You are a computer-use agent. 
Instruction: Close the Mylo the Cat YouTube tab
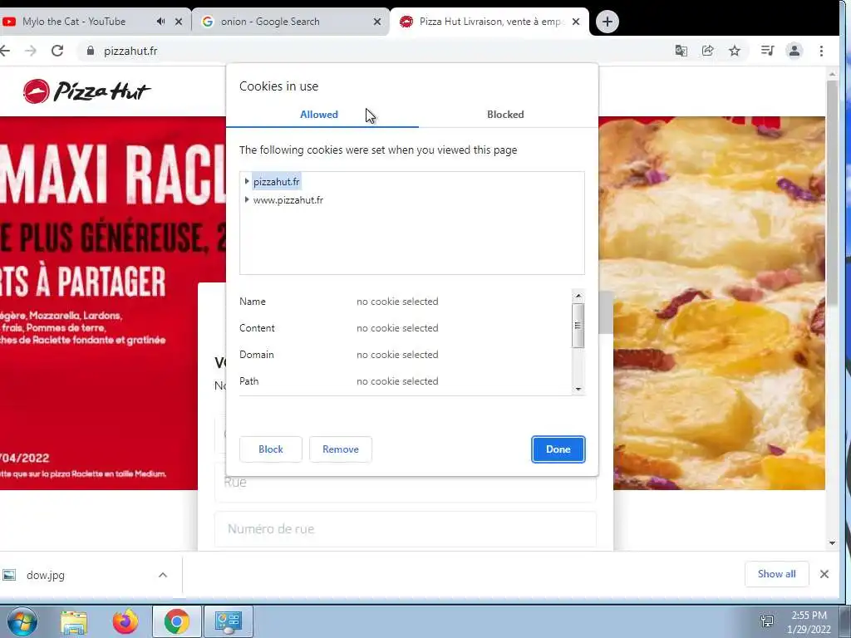[179, 22]
